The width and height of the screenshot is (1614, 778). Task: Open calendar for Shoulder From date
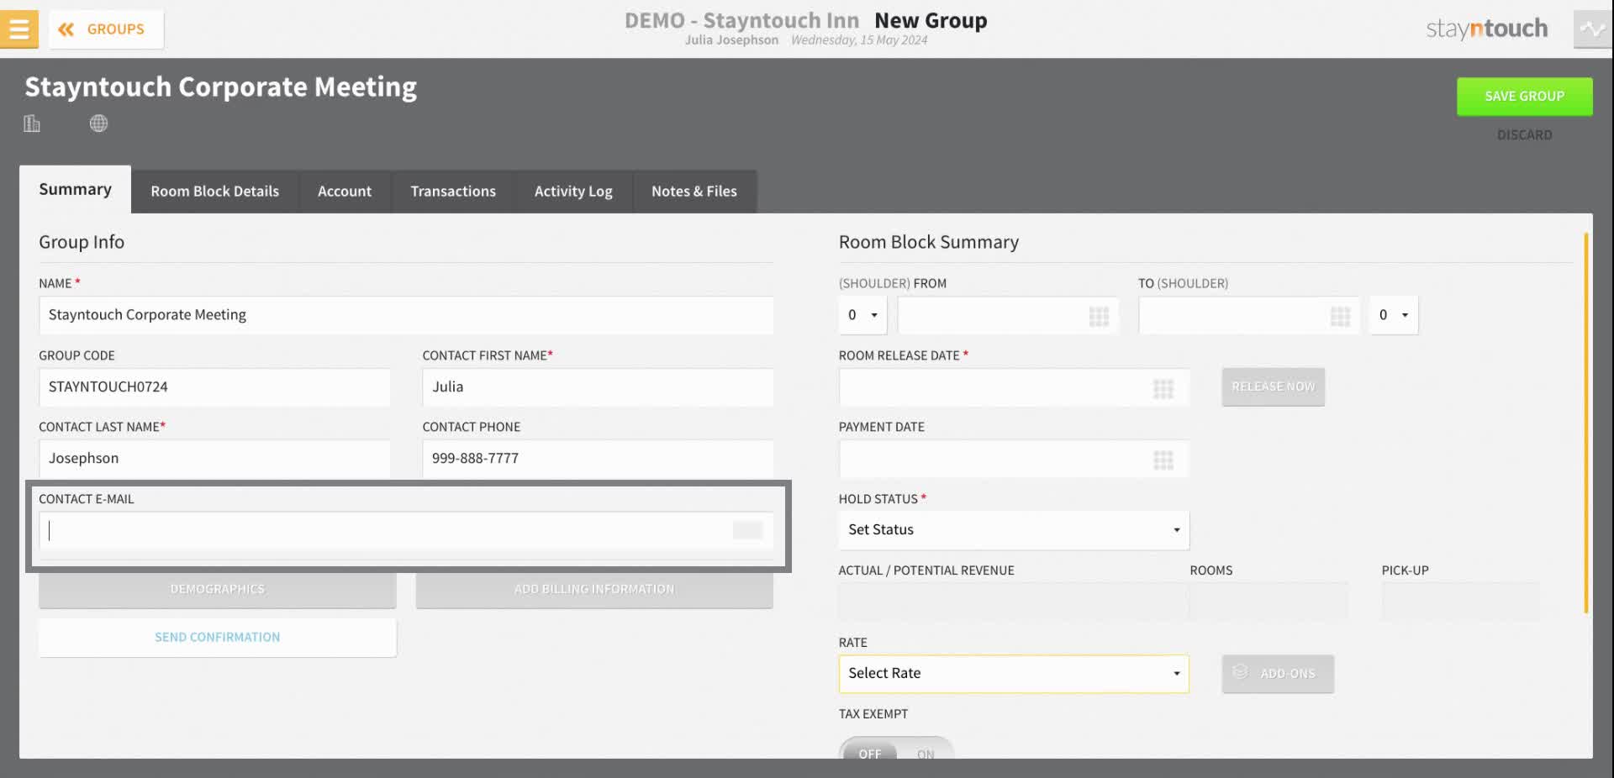(x=1099, y=316)
